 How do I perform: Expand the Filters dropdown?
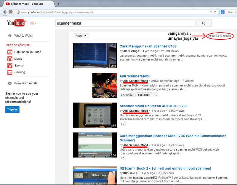(x=81, y=36)
